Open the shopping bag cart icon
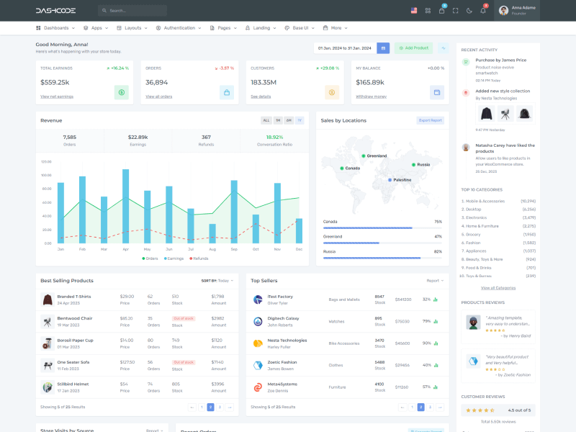Viewport: 576px width, 432px height. [441, 11]
